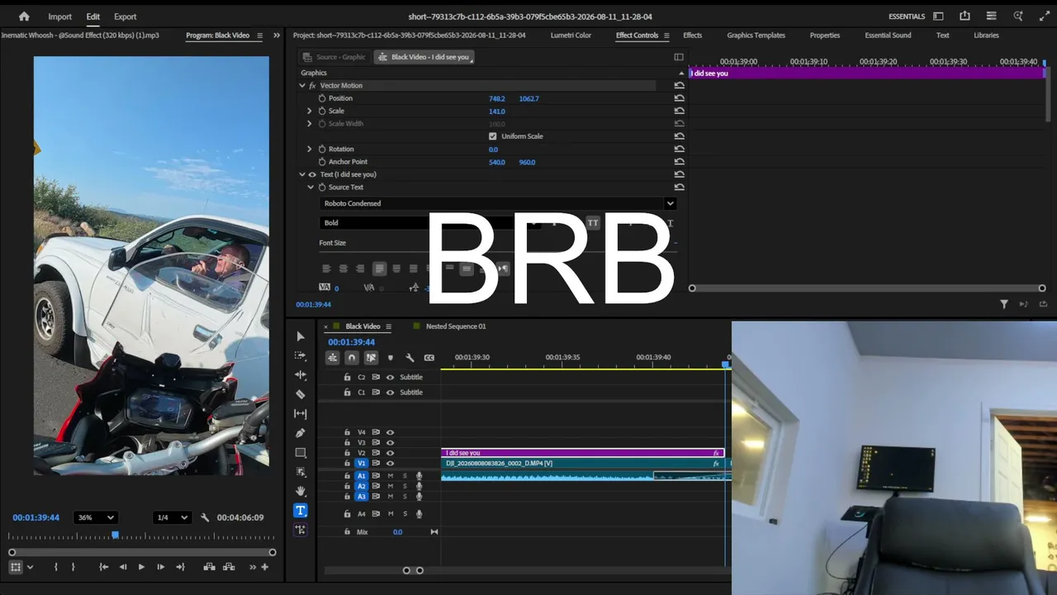
Task: Click the Lift button in Program Monitor
Action: point(209,567)
